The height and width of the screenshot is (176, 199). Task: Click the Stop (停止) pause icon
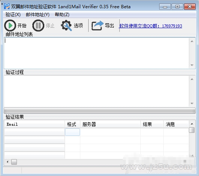pyautogui.click(x=38, y=26)
